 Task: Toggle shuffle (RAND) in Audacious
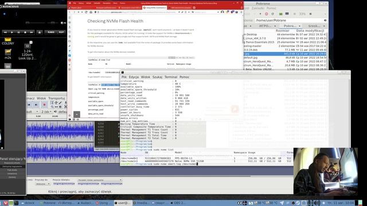click(51, 32)
